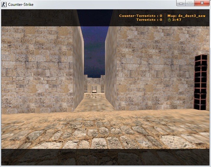The height and width of the screenshot is (167, 211).
Task: Click the 3:47 round time remaining
Action: (177, 20)
